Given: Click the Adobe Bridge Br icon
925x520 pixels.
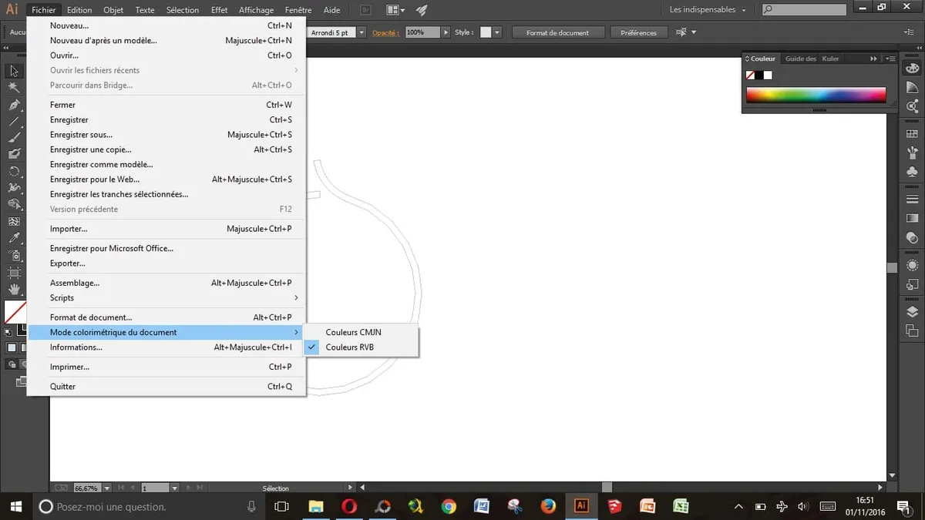Looking at the screenshot, I should [366, 10].
